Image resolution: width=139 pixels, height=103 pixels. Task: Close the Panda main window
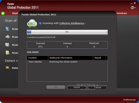[x=135, y=3]
